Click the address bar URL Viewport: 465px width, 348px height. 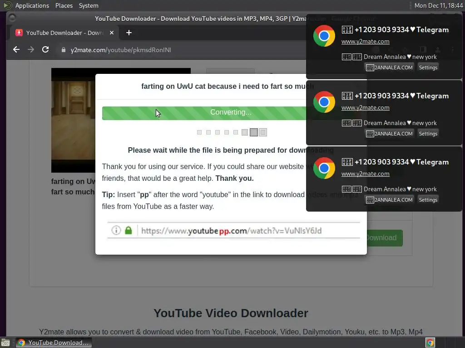(121, 50)
